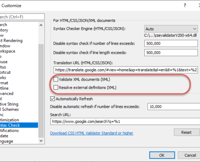Focus the category search box
Screen dimensions: 200x162
(22, 17)
